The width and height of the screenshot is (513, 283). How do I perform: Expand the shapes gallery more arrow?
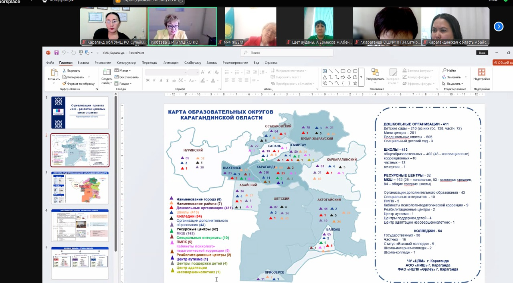[x=361, y=77]
